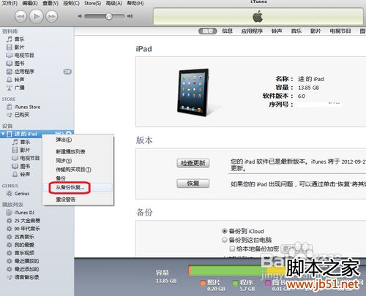Open the 文件(F) menu
The image size is (366, 296).
coord(10,3)
